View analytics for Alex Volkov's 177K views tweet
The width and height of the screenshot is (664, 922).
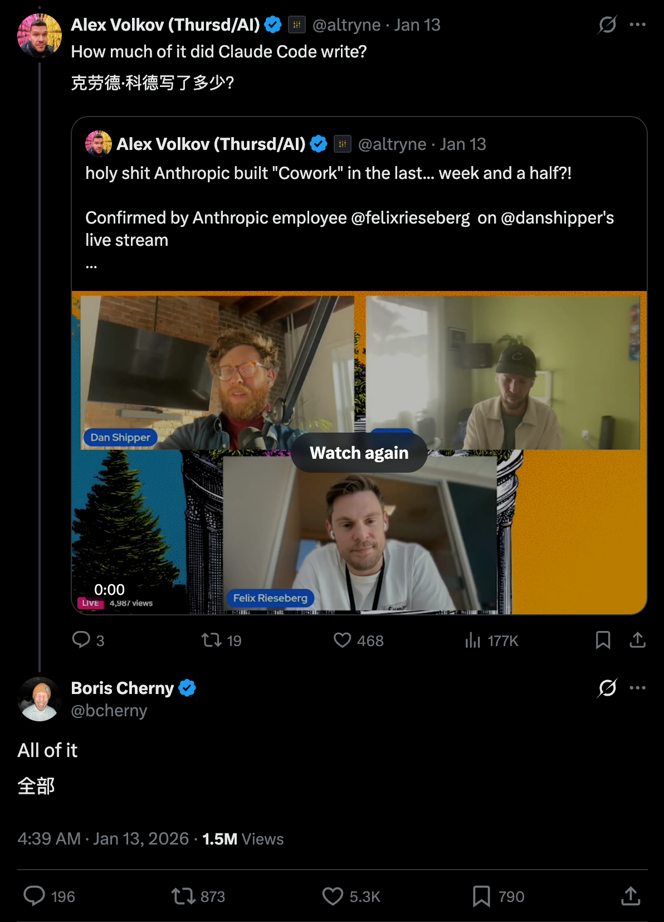[x=473, y=640]
